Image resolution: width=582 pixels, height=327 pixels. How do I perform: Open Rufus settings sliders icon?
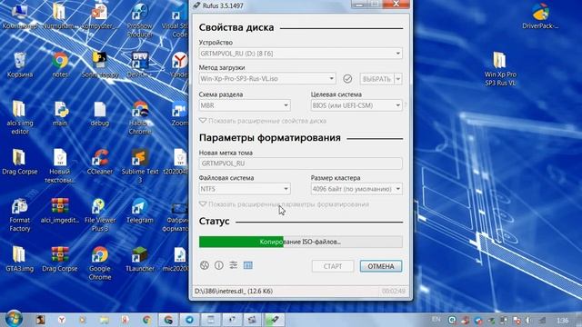[x=234, y=265]
